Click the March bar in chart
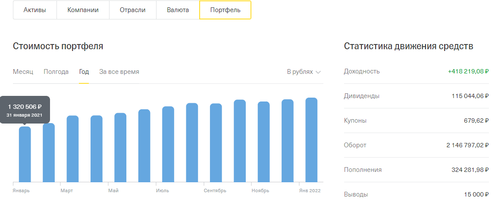 click(x=72, y=149)
